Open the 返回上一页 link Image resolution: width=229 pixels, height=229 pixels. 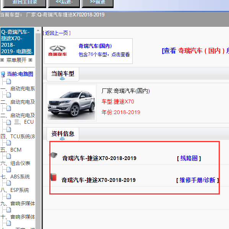tap(57, 33)
